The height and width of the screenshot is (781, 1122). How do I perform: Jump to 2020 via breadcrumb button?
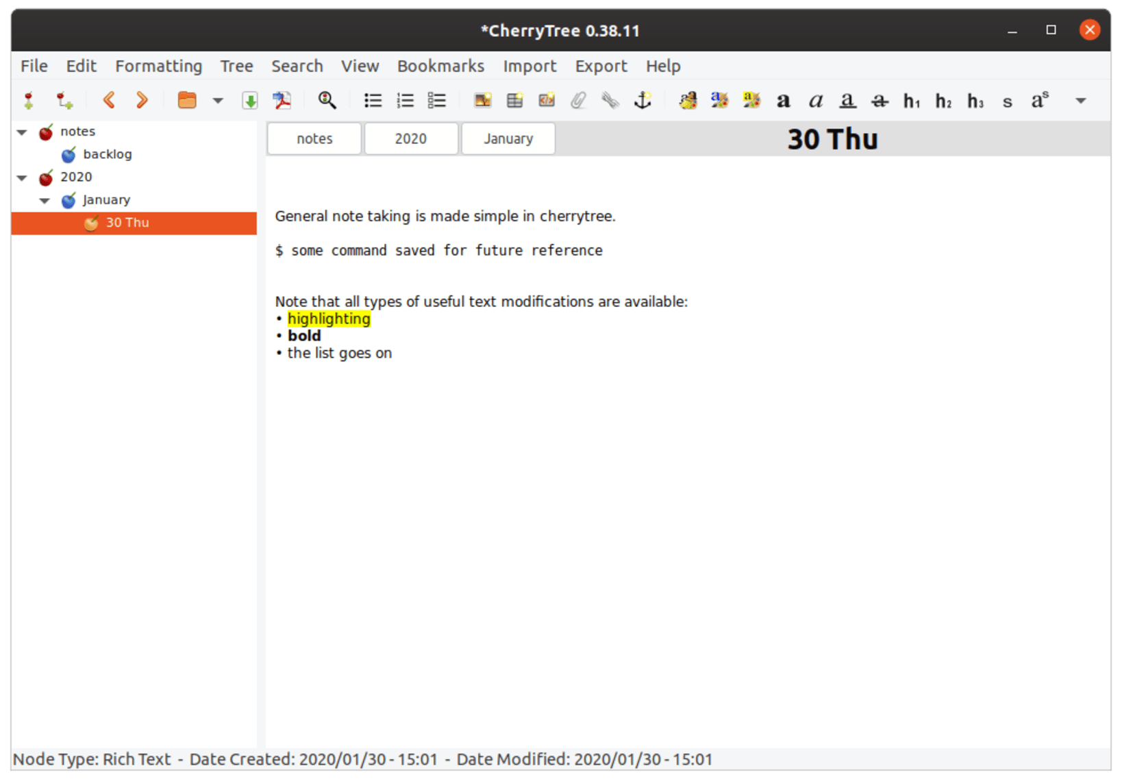(411, 138)
